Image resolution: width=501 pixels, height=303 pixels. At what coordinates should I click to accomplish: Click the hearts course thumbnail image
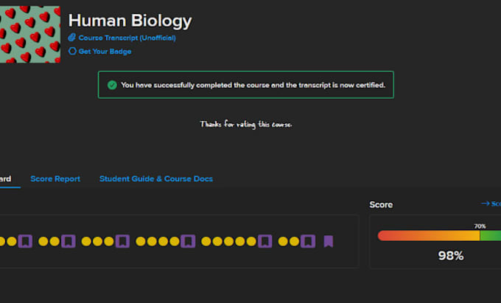coord(30,34)
